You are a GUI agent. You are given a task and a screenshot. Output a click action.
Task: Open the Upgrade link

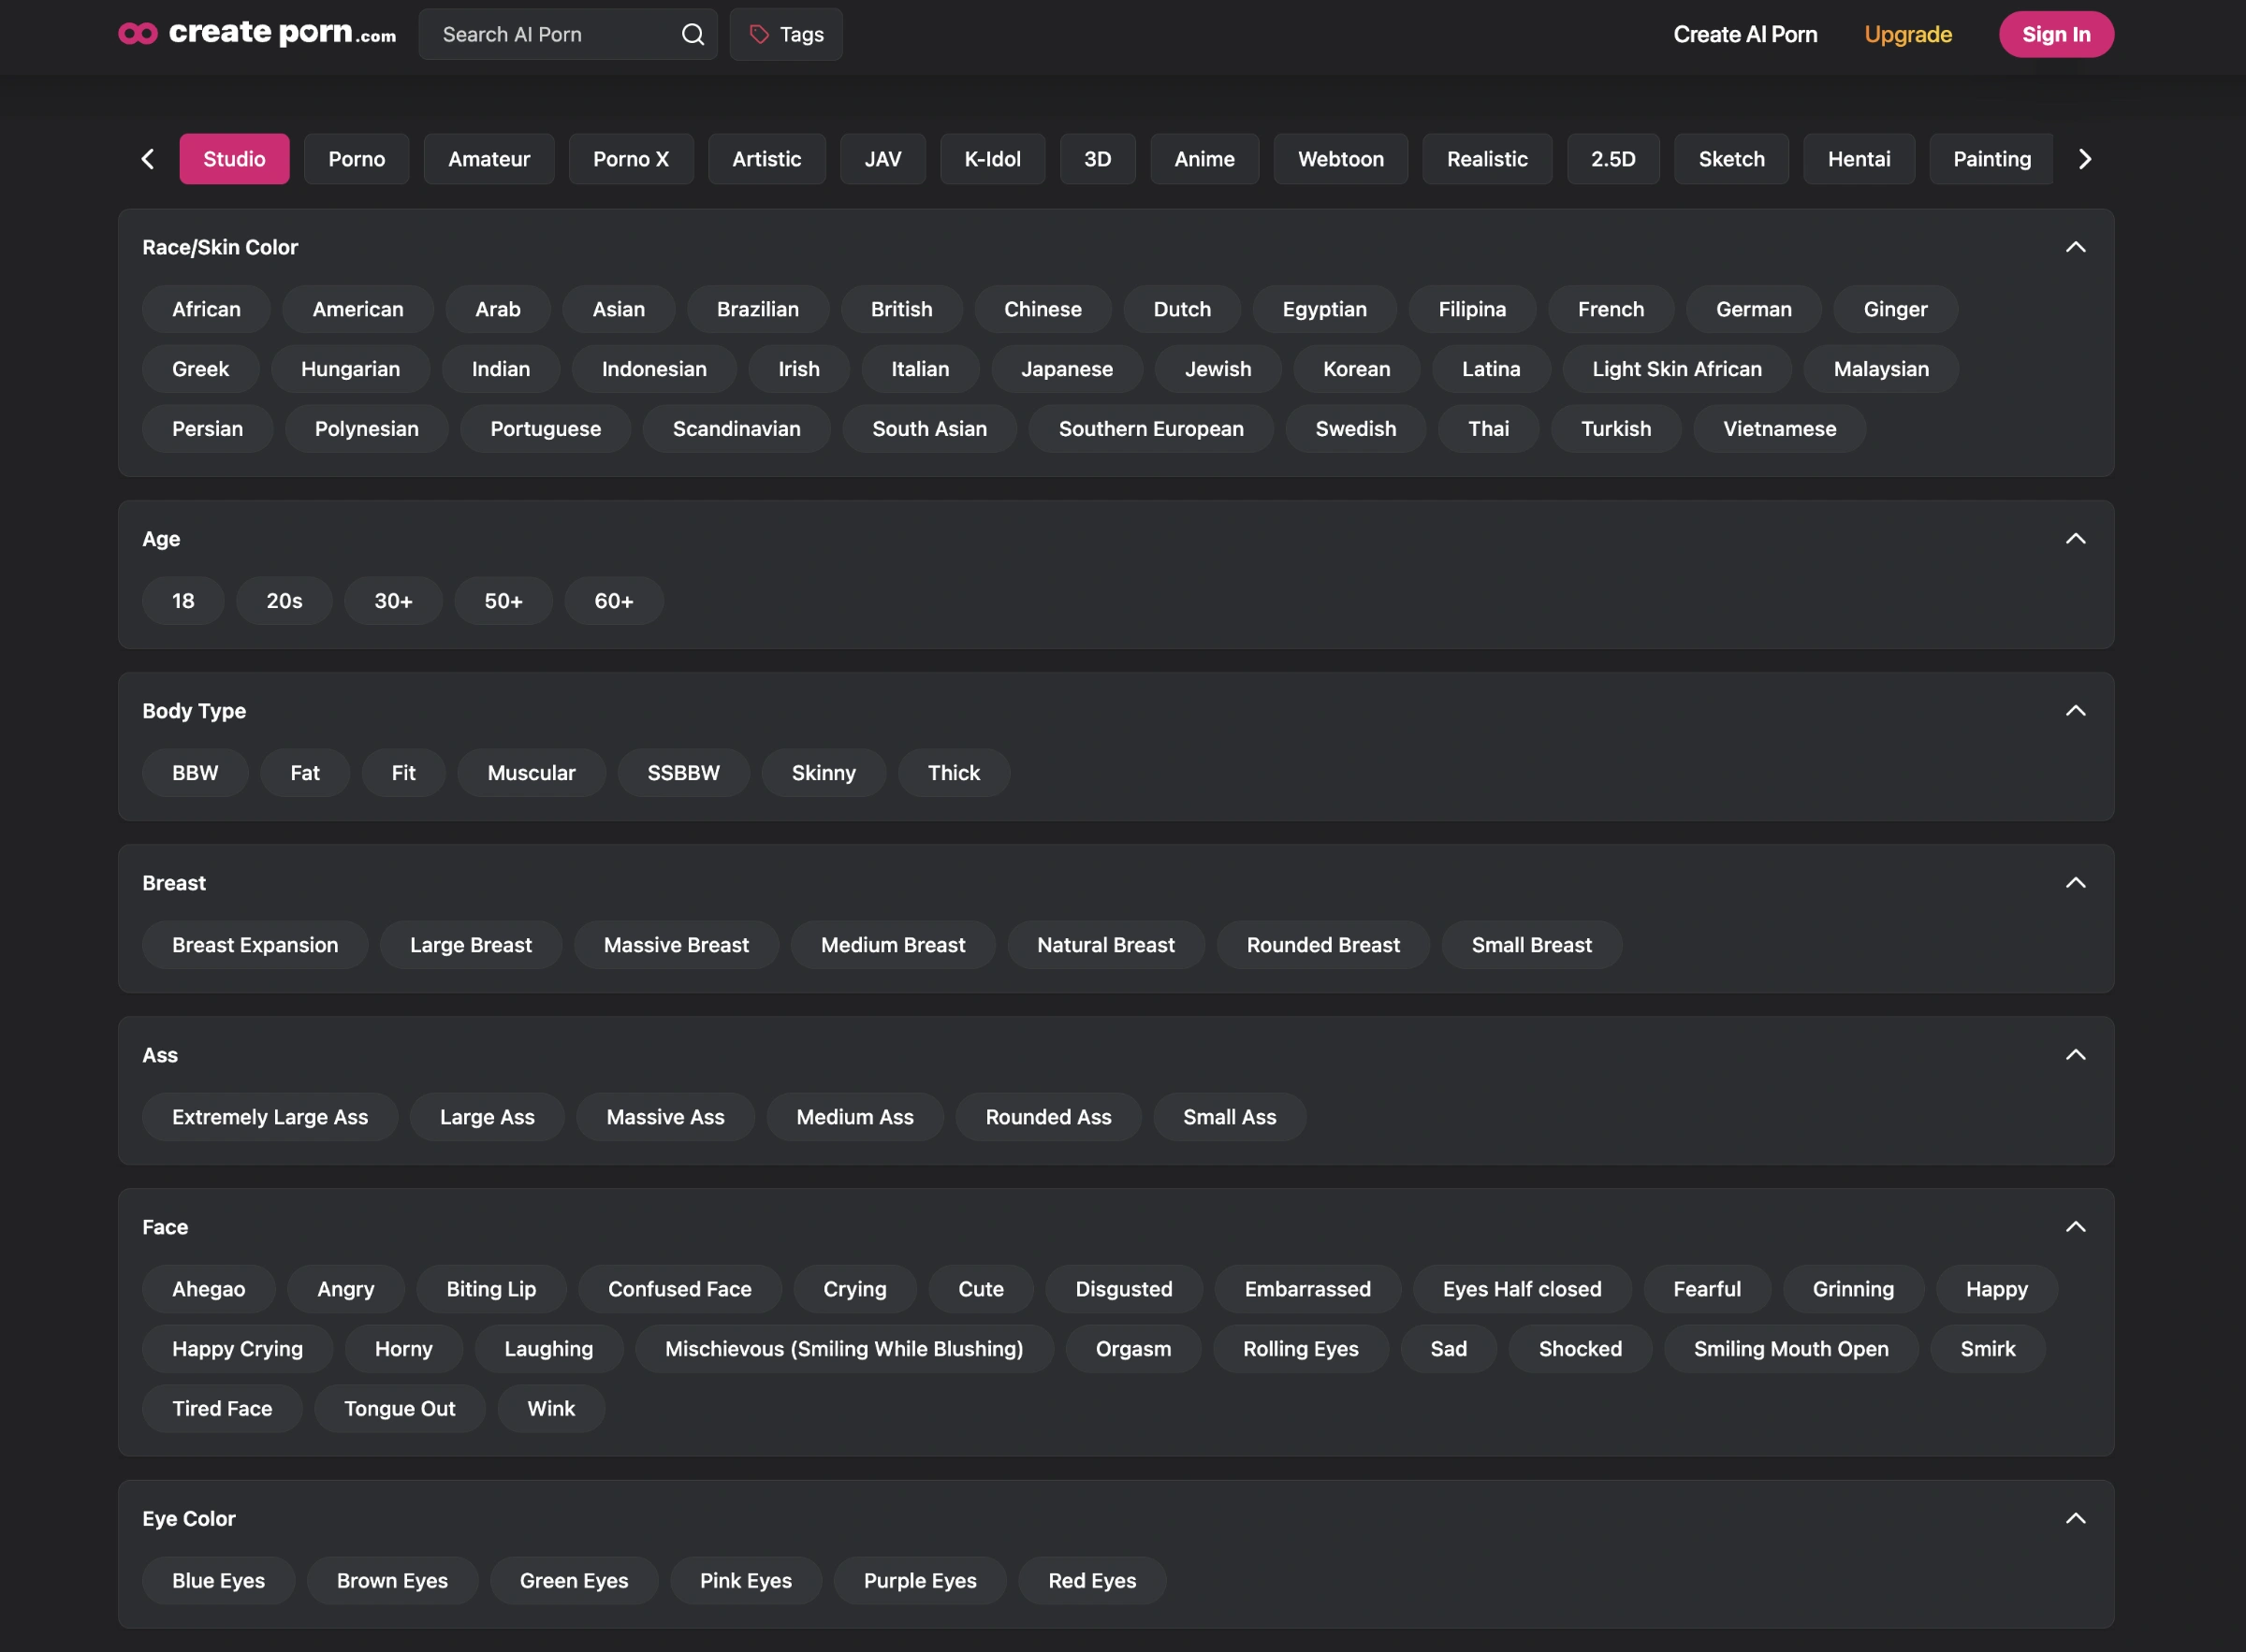1907,34
